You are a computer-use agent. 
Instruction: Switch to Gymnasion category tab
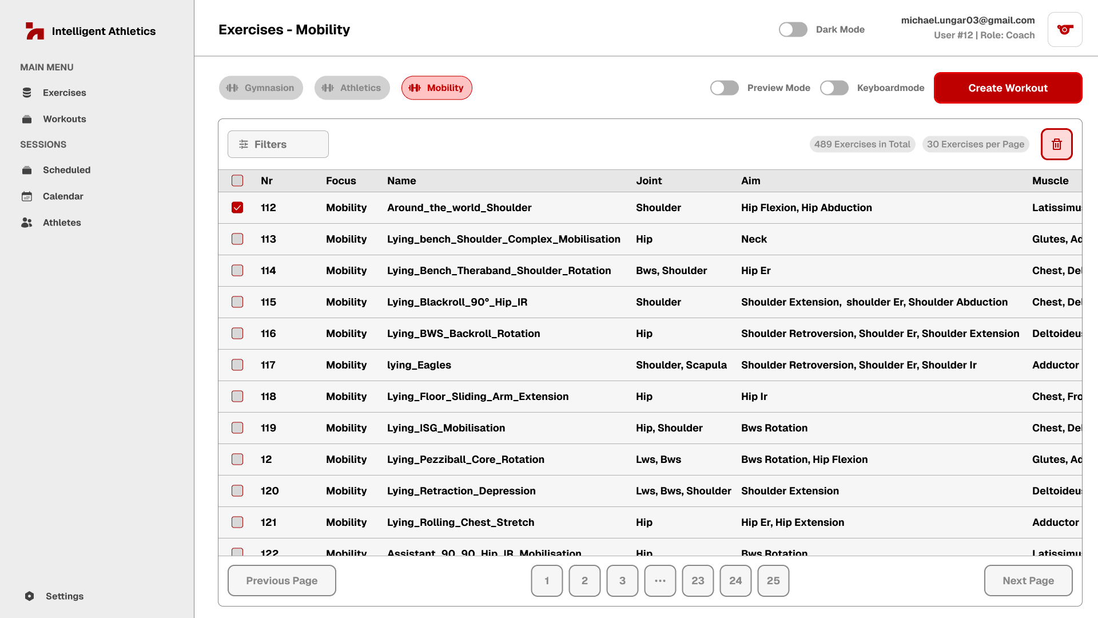click(261, 88)
